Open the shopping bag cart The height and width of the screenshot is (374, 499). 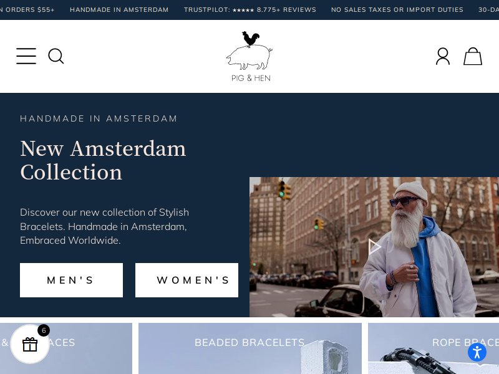pos(473,56)
